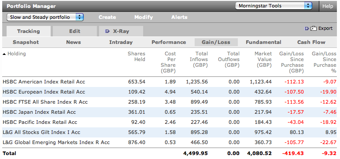Click the Create link
Viewport: 340px width, 159px height.
click(107, 17)
